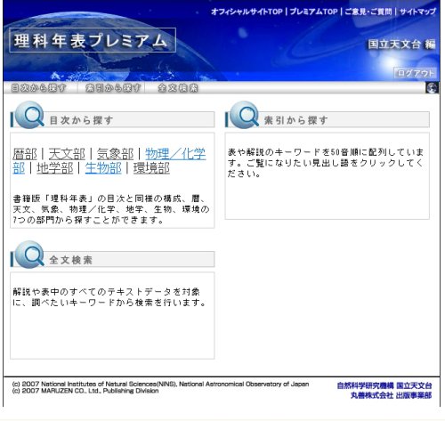Click the 目次から探す section heading
The height and width of the screenshot is (421, 445).
click(81, 120)
